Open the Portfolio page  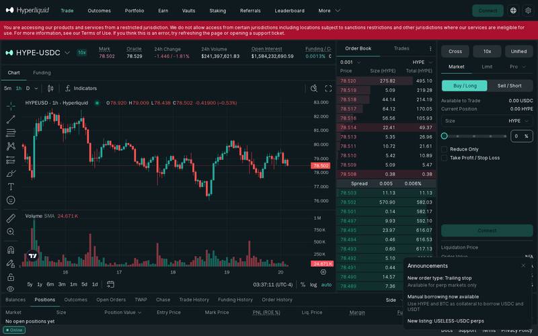(134, 11)
